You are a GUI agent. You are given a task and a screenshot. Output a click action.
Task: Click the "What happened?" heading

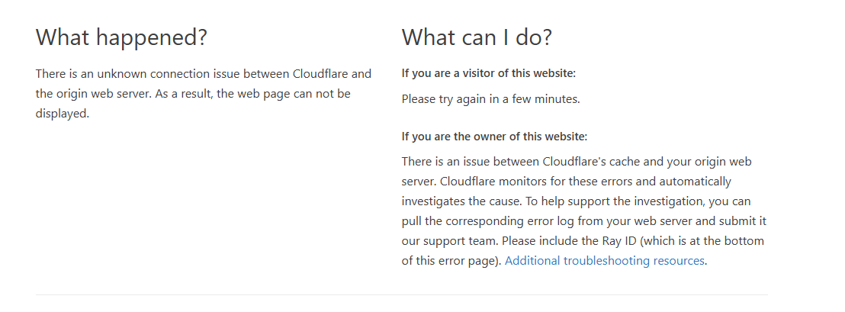pos(121,37)
